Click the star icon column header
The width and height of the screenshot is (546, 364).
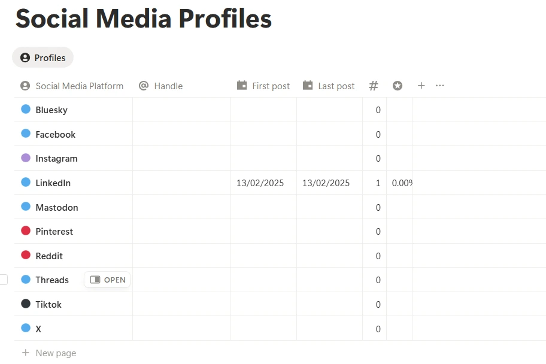tap(397, 86)
